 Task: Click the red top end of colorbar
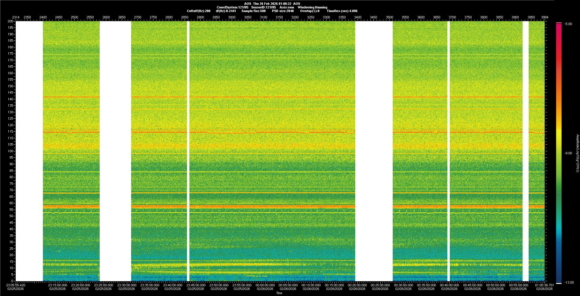coord(559,25)
